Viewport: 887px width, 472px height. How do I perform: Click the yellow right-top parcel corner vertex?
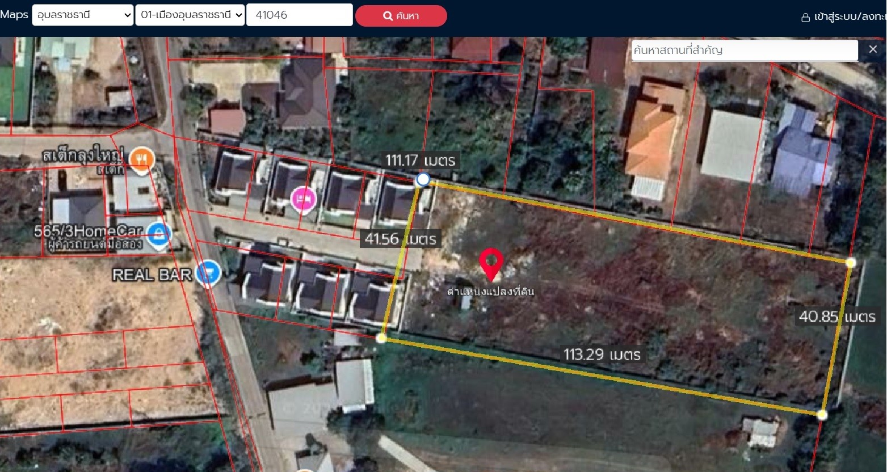[850, 263]
